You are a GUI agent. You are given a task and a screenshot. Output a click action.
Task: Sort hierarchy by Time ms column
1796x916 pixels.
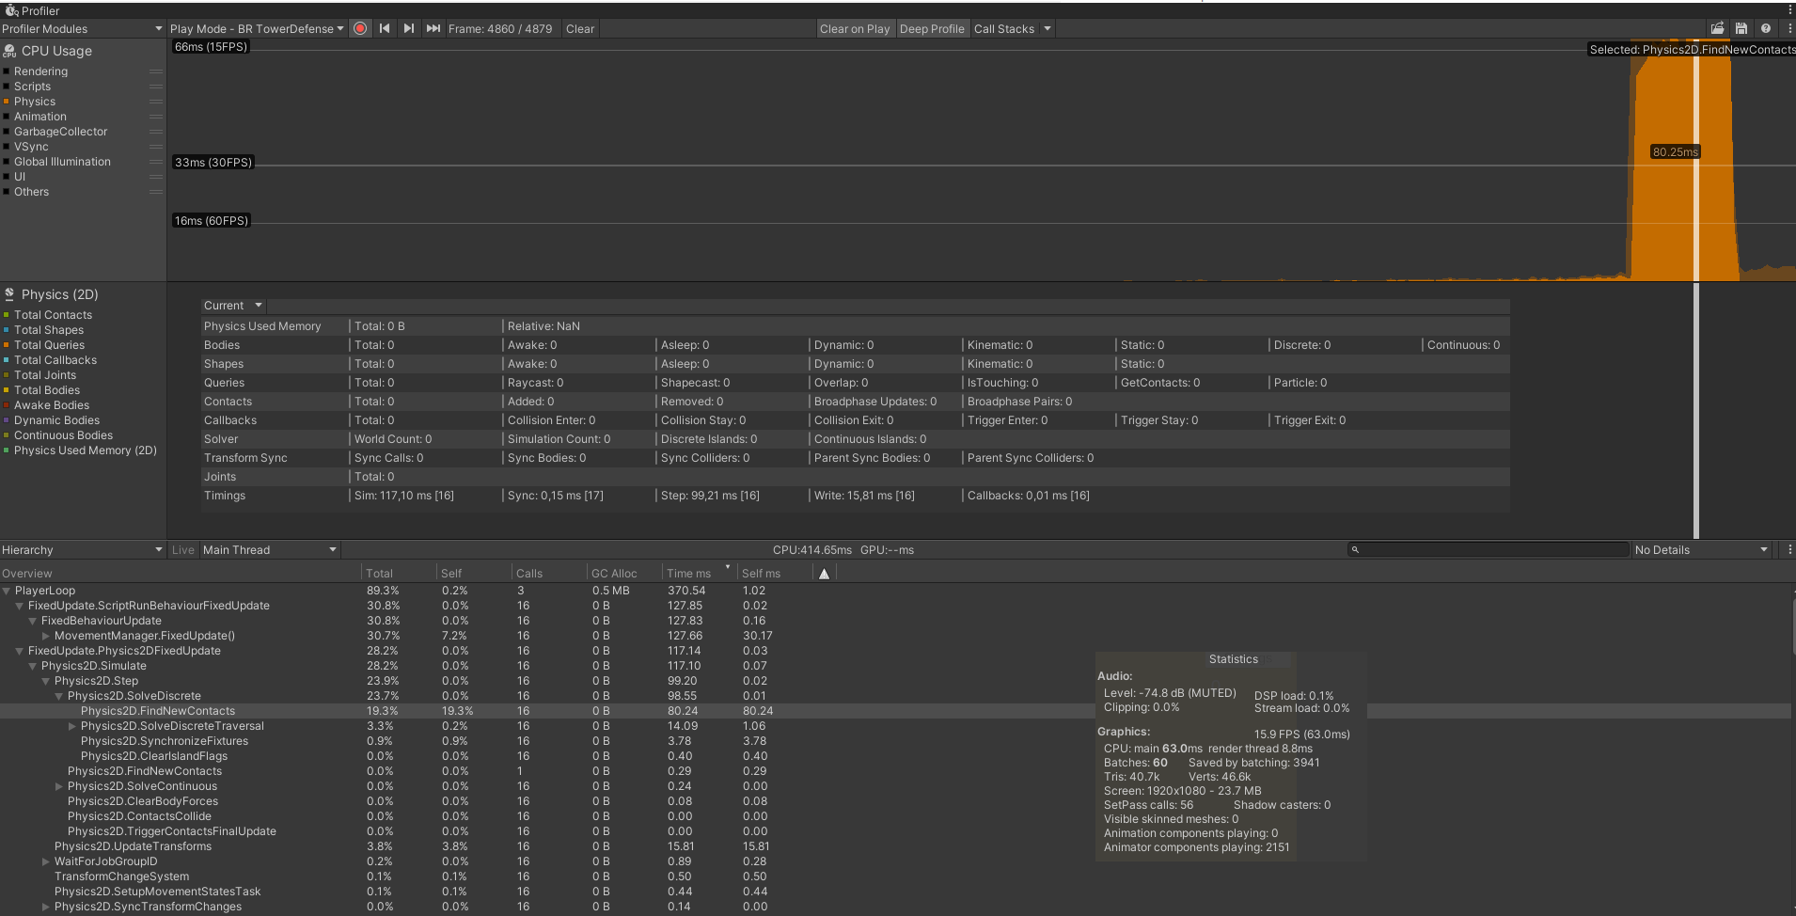point(688,574)
